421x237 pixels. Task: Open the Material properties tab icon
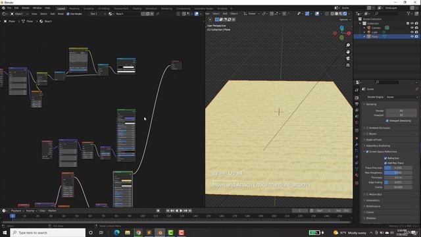(357, 175)
